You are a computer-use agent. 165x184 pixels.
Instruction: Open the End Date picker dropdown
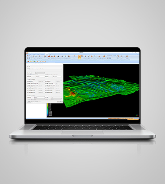click(61, 77)
